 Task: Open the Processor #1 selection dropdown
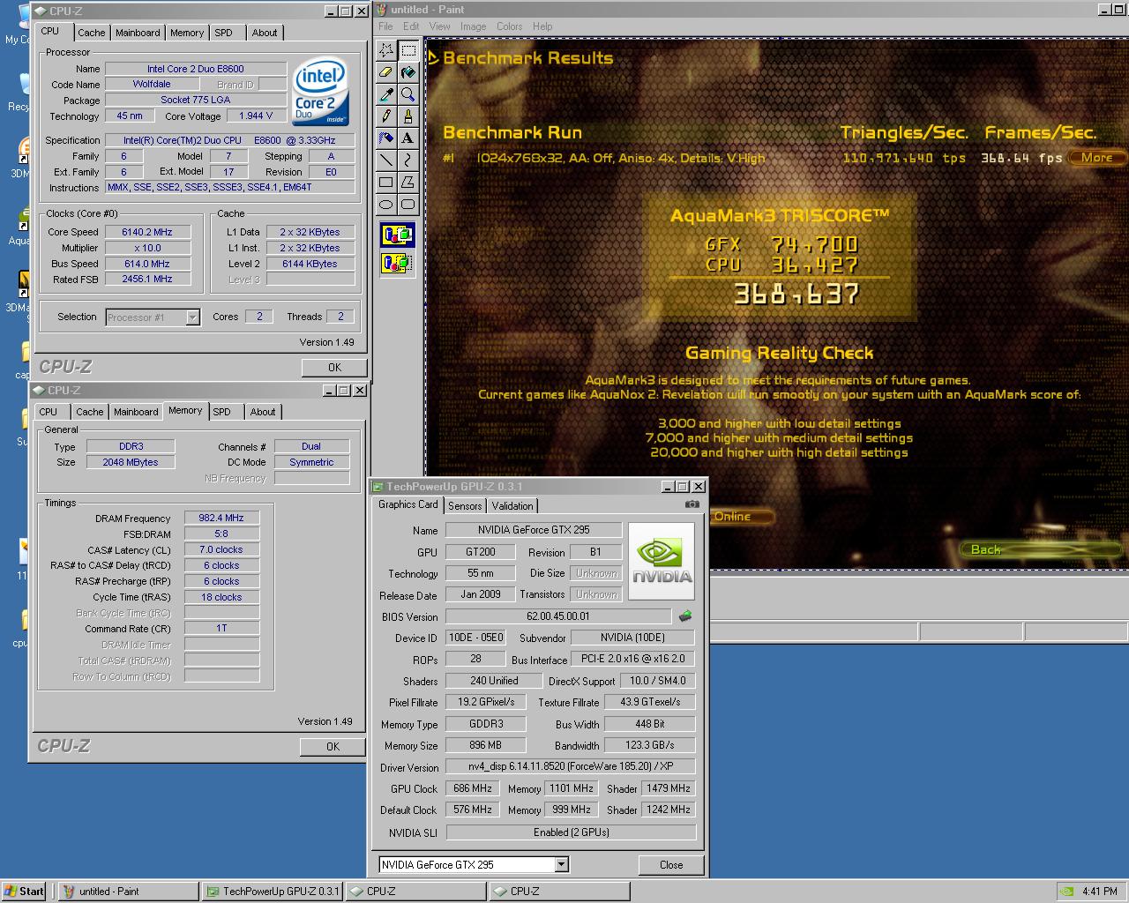(192, 317)
